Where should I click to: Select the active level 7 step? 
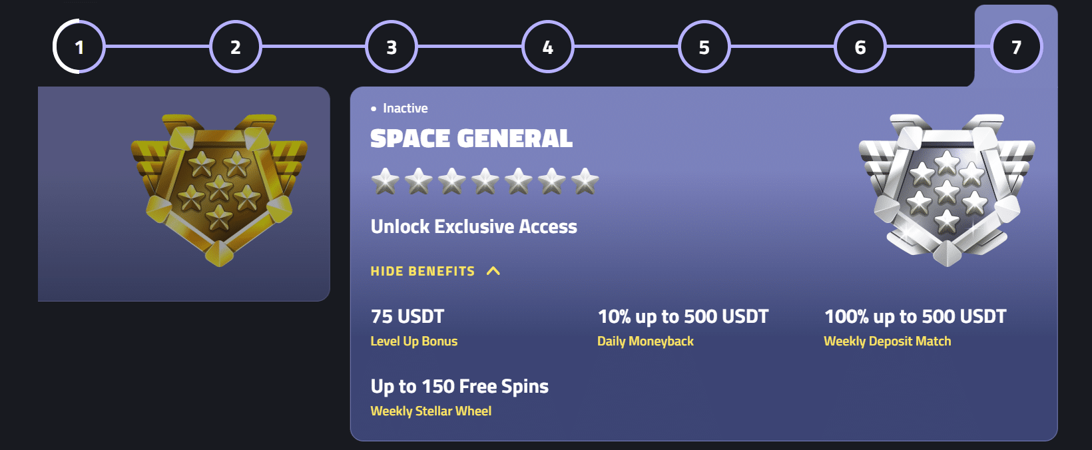click(1016, 47)
